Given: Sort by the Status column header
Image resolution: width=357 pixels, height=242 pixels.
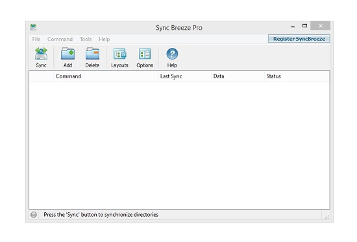Looking at the screenshot, I should [297, 76].
